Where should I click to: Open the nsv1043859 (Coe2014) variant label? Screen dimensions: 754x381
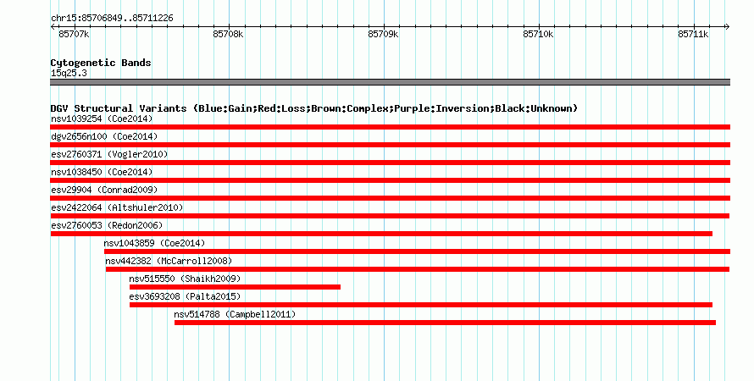(154, 243)
